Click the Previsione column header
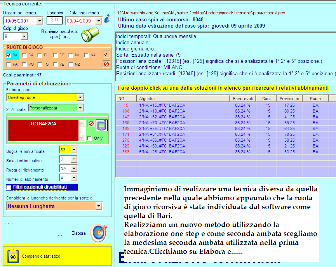336x267 pixels. click(289, 99)
